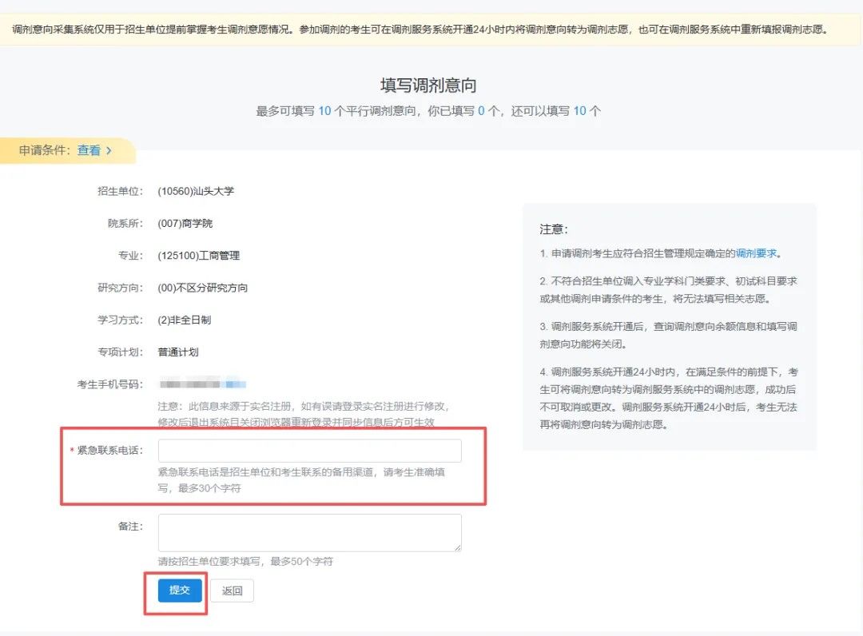
Task: Expand application conditions via the chevron arrow
Action: (109, 150)
